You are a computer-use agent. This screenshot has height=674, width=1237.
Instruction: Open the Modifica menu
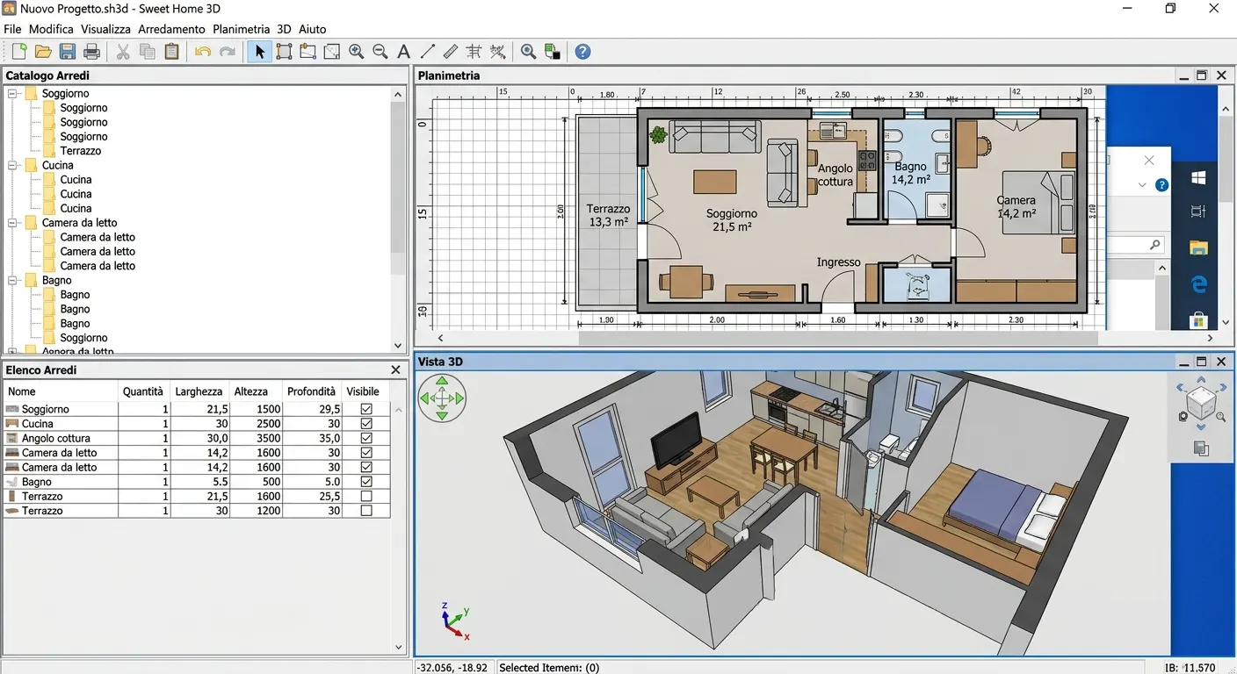[x=51, y=29]
